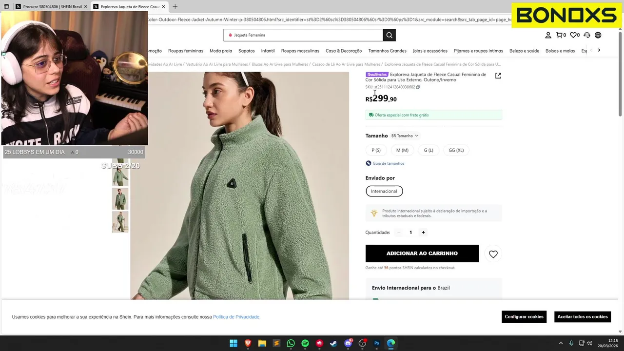Open the browser tab list icon
The image size is (624, 351).
tap(6, 6)
